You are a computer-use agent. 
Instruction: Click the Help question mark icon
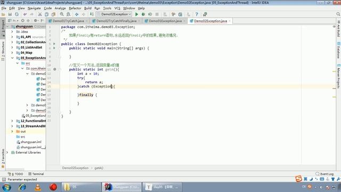click(197, 14)
